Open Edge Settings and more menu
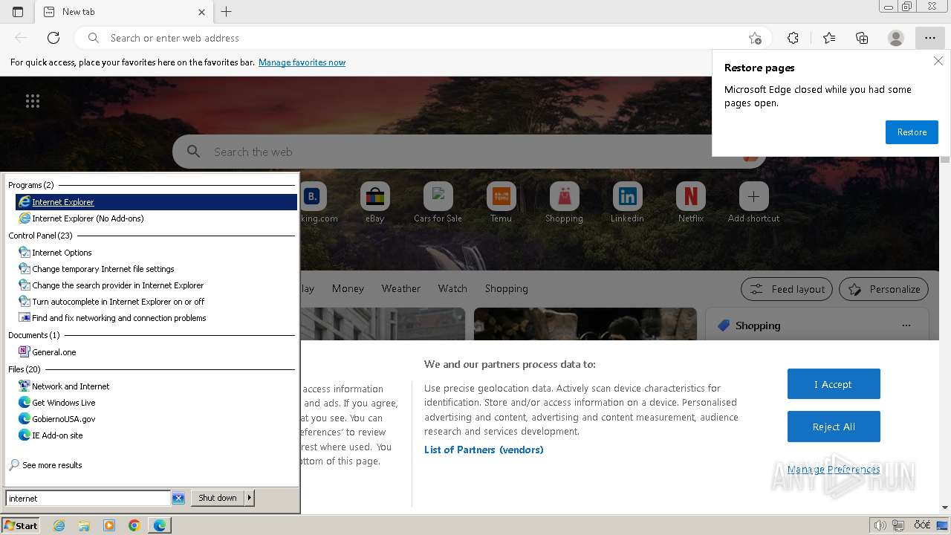The image size is (951, 535). [930, 38]
